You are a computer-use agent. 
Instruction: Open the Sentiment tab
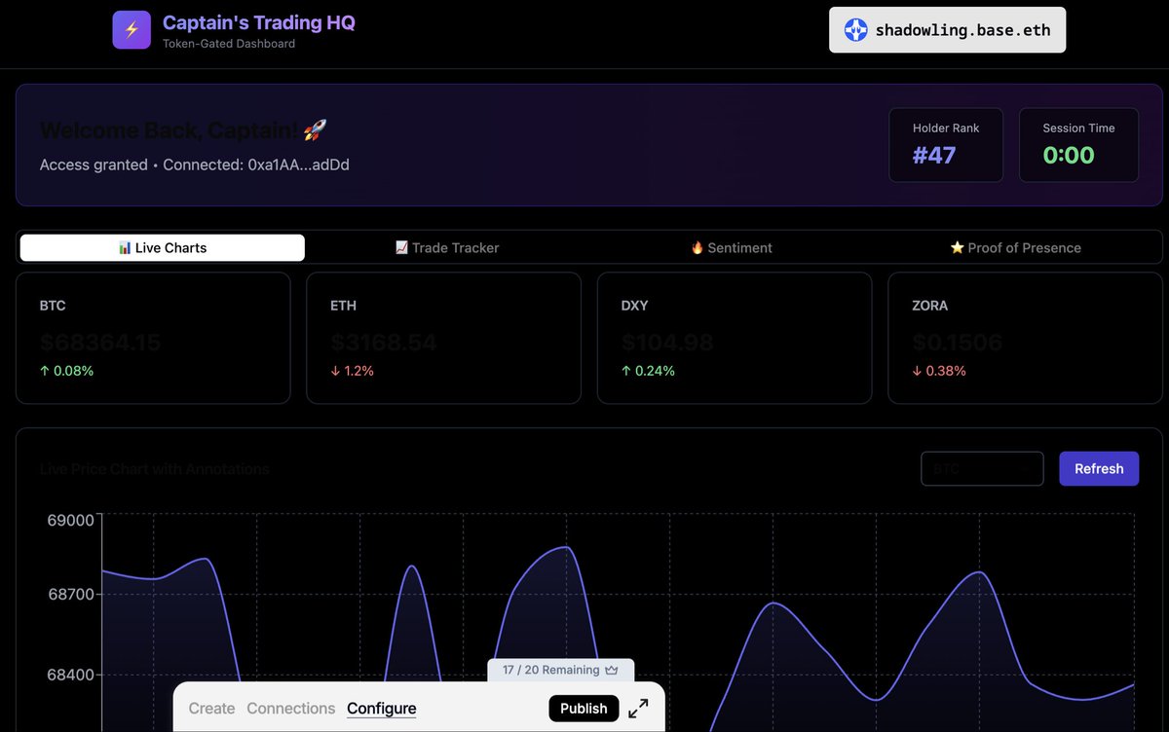732,248
